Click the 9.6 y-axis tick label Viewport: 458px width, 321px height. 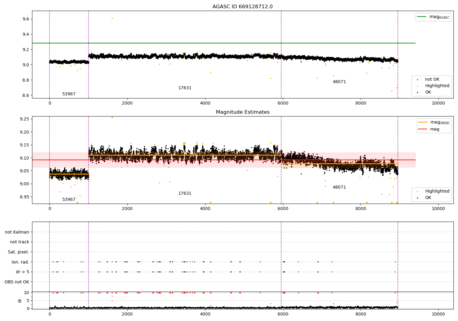[x=25, y=19]
